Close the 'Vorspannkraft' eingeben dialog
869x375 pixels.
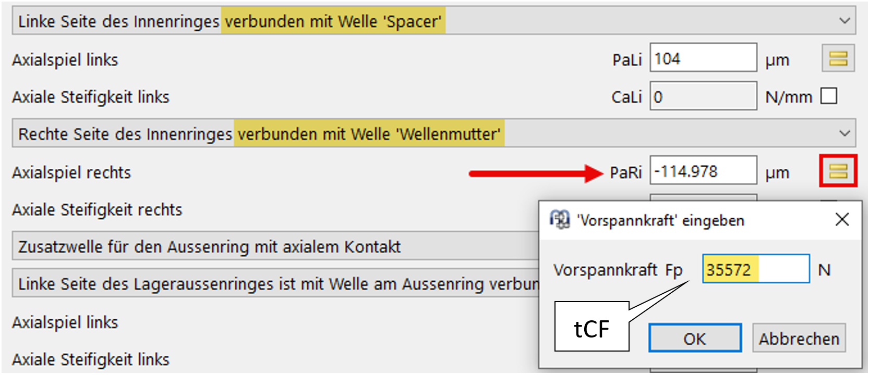click(x=842, y=220)
